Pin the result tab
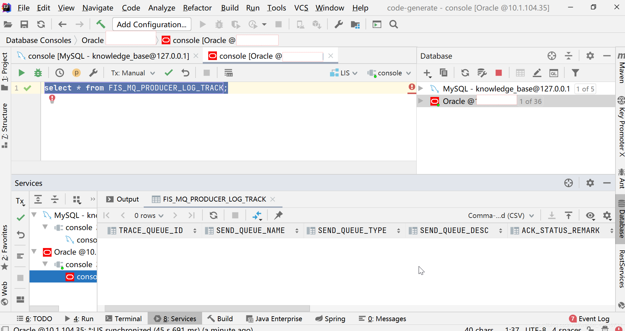The image size is (625, 331). (x=278, y=215)
